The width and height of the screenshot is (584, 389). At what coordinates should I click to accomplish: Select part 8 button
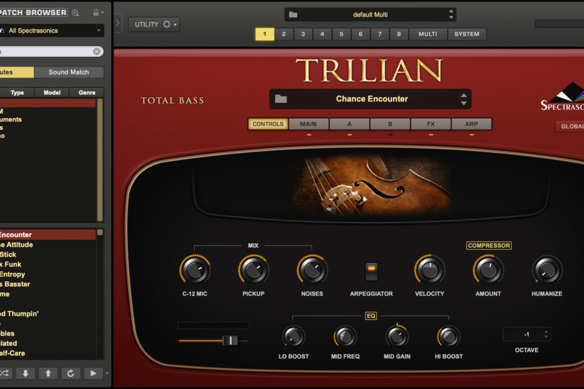[399, 34]
